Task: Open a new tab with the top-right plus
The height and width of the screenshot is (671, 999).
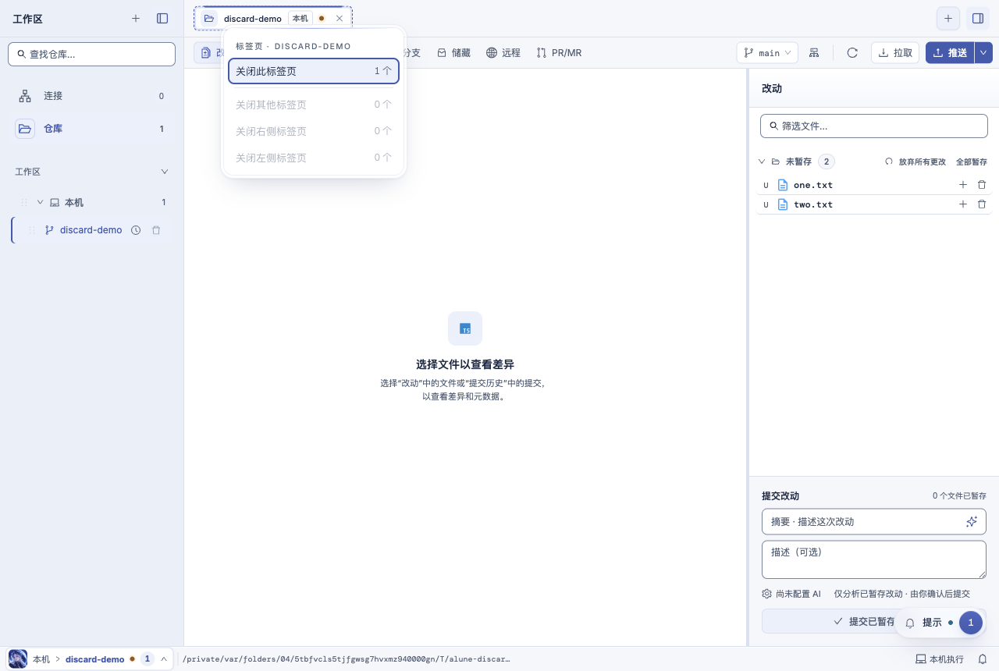Action: (x=948, y=18)
